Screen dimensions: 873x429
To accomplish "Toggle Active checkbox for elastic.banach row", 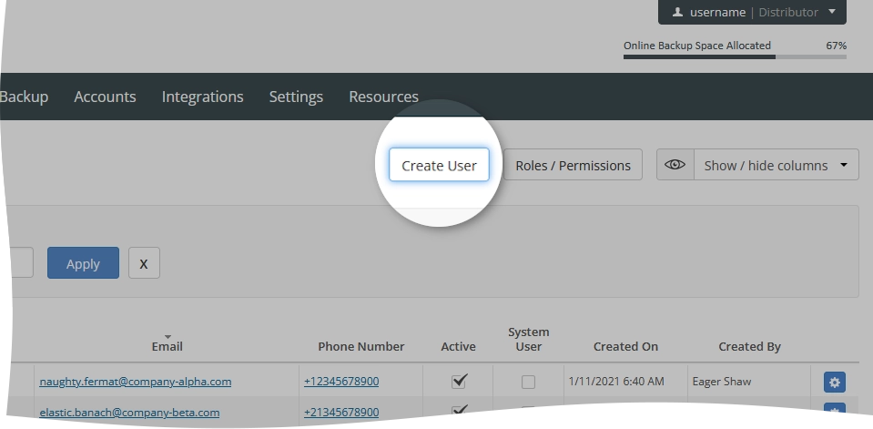I will tap(459, 411).
